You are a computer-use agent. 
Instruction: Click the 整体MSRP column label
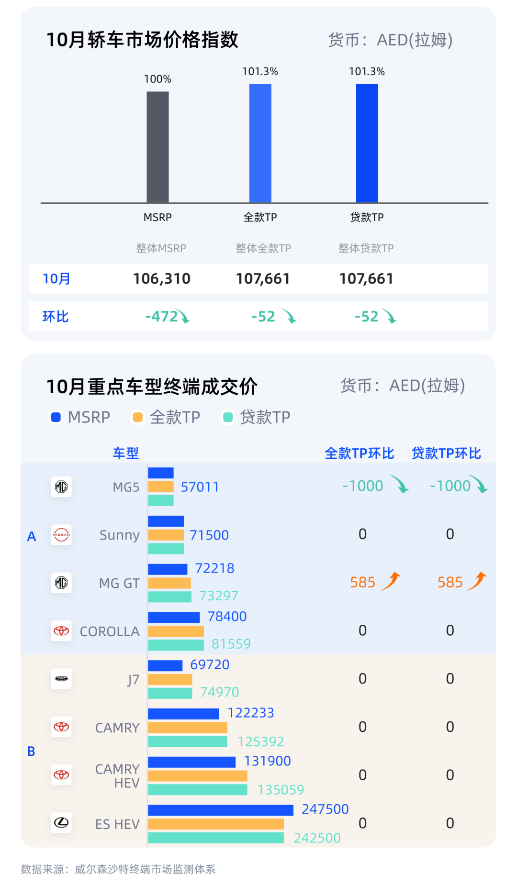point(161,248)
